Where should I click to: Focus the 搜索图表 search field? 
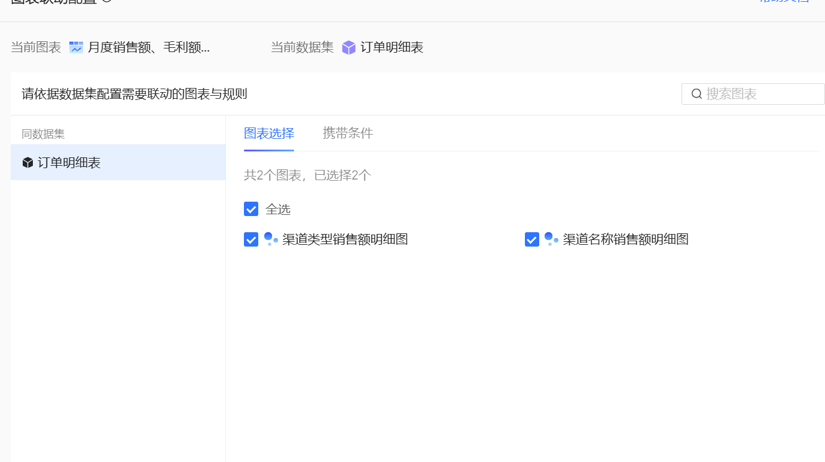pos(759,94)
